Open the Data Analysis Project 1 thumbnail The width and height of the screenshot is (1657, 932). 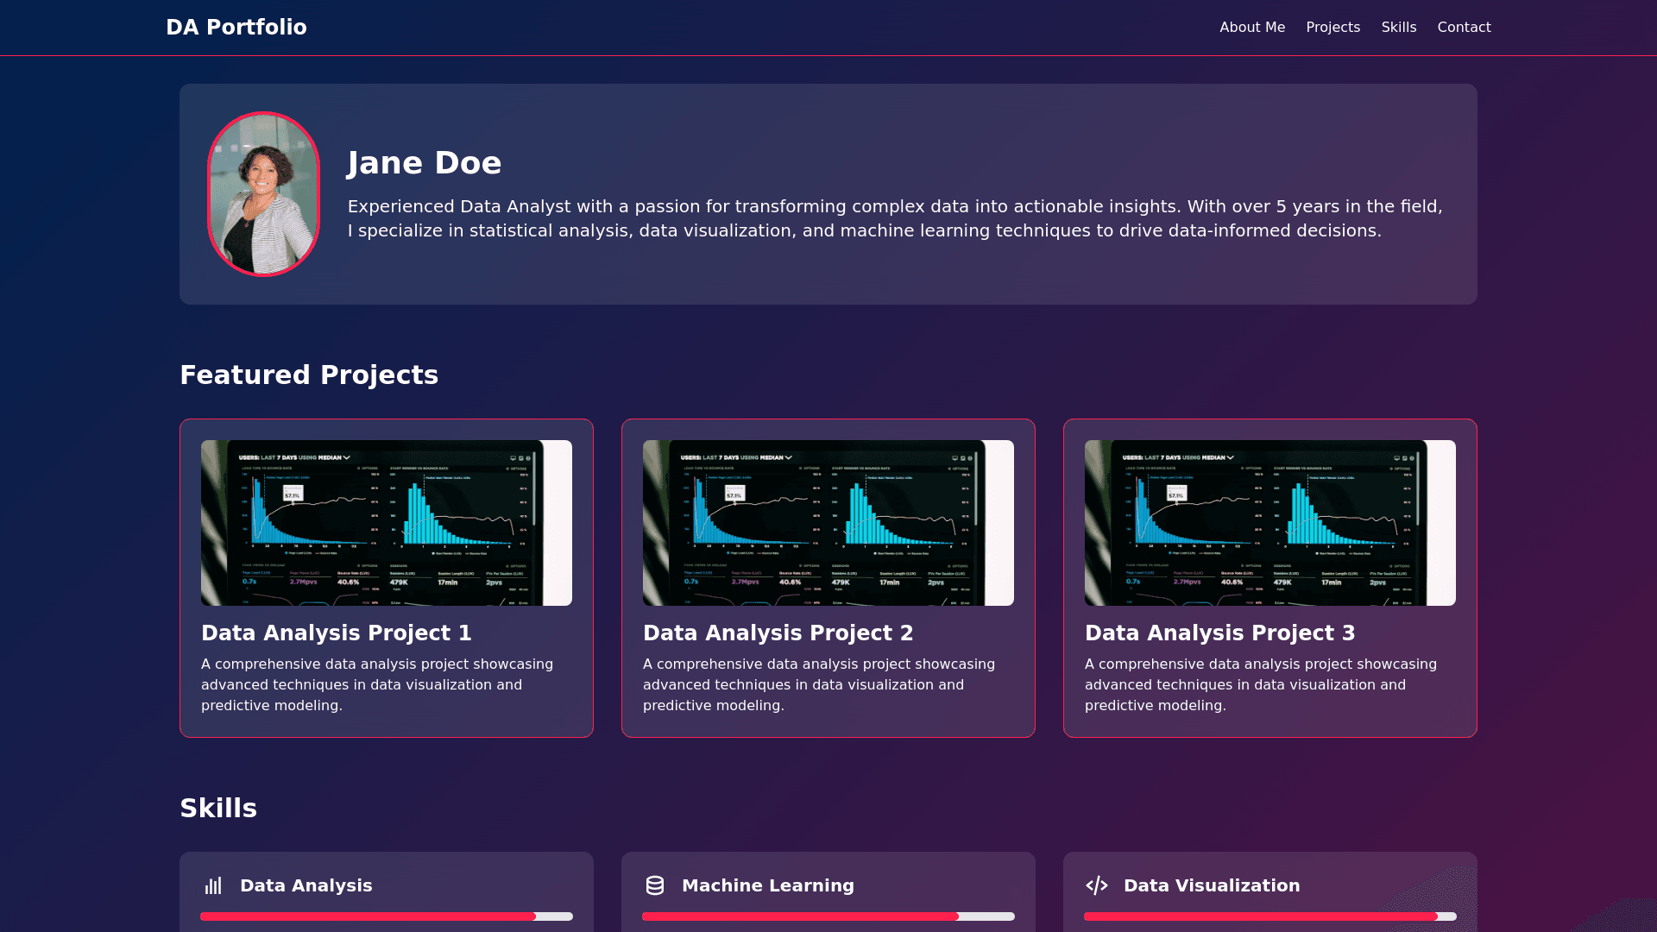pos(386,523)
